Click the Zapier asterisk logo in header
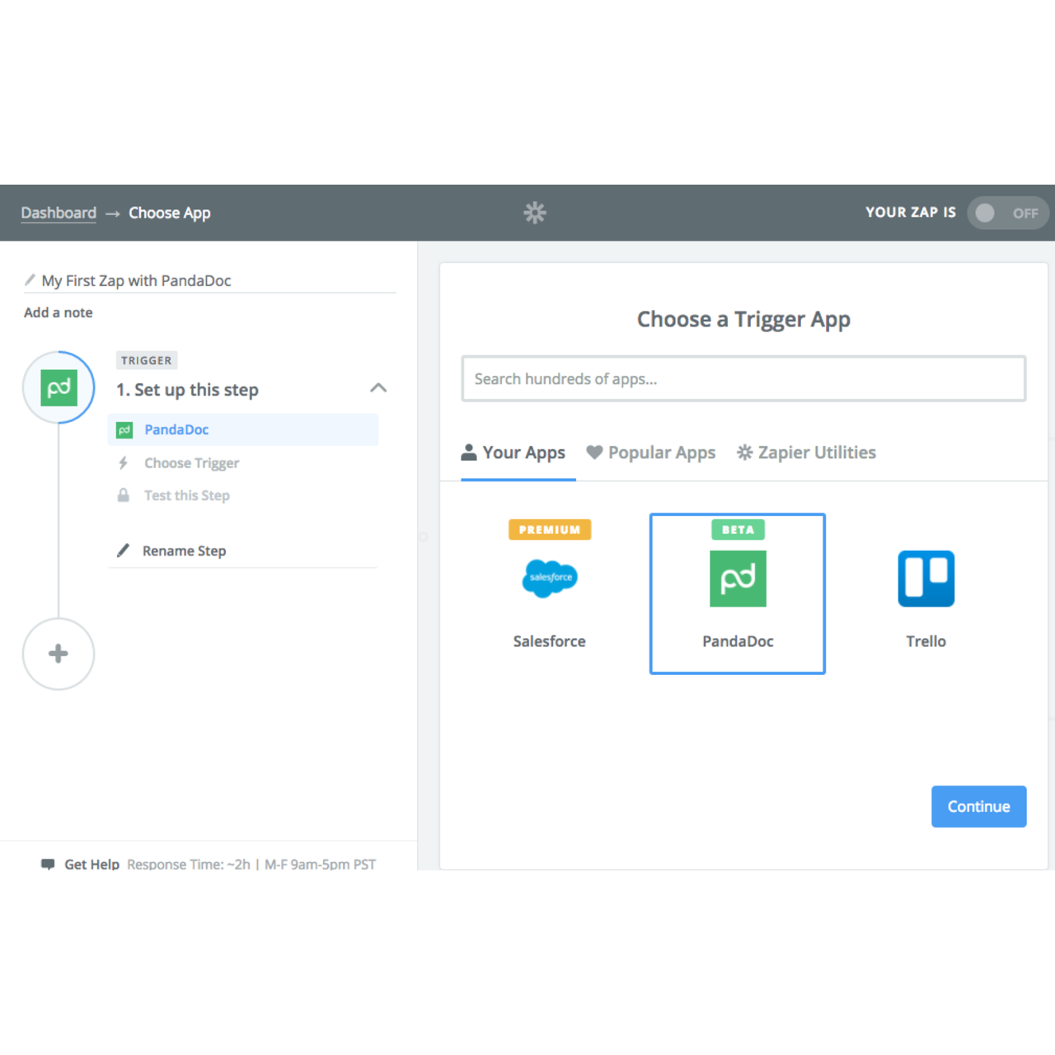The width and height of the screenshot is (1055, 1055). [x=535, y=213]
